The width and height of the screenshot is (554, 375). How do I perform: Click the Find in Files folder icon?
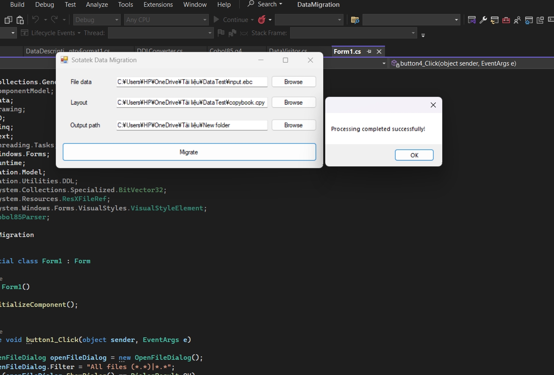pos(355,20)
